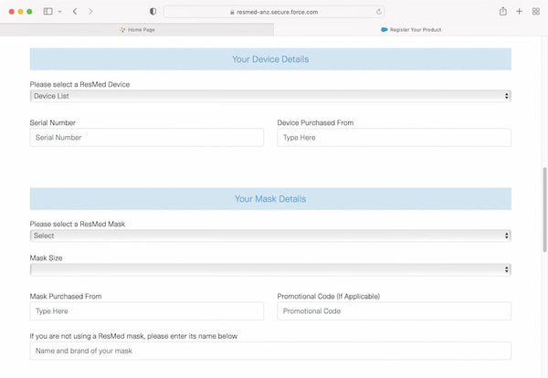Click the Your Device Details header
The width and height of the screenshot is (548, 378).
pos(270,59)
